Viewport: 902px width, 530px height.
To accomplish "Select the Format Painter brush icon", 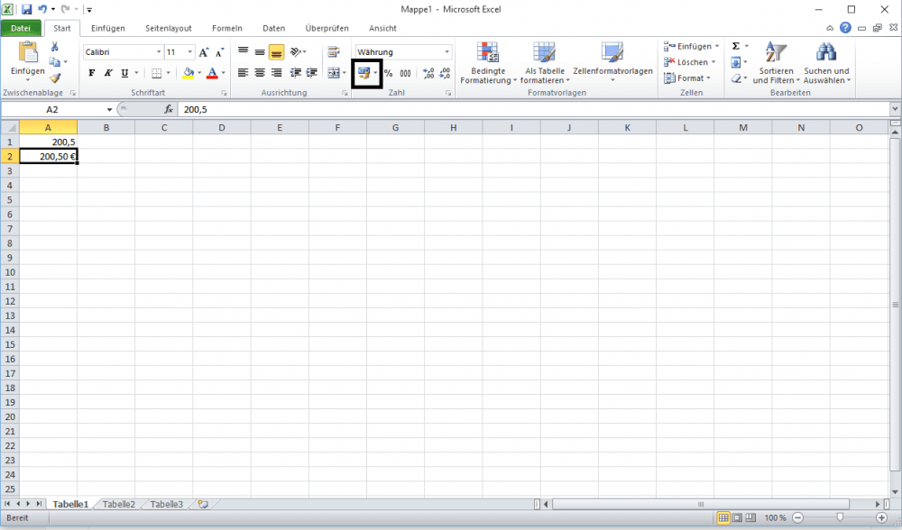I will [55, 78].
